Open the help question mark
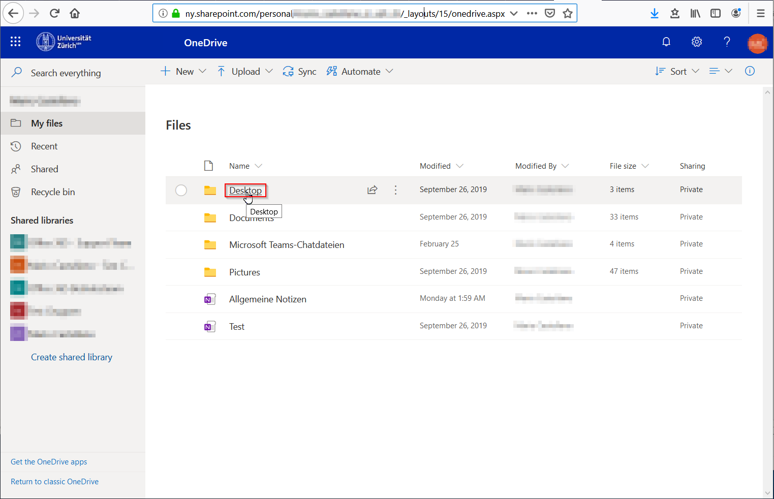The height and width of the screenshot is (499, 774). click(727, 42)
